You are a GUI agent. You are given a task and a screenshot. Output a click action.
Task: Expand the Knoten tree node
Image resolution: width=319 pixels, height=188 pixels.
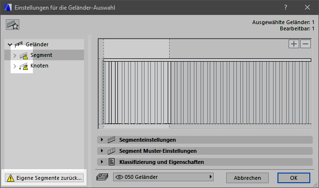14,66
